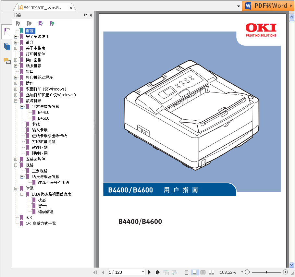Open the 打印机部件 bookmark
Screen dimensions: 295x277
35,54
